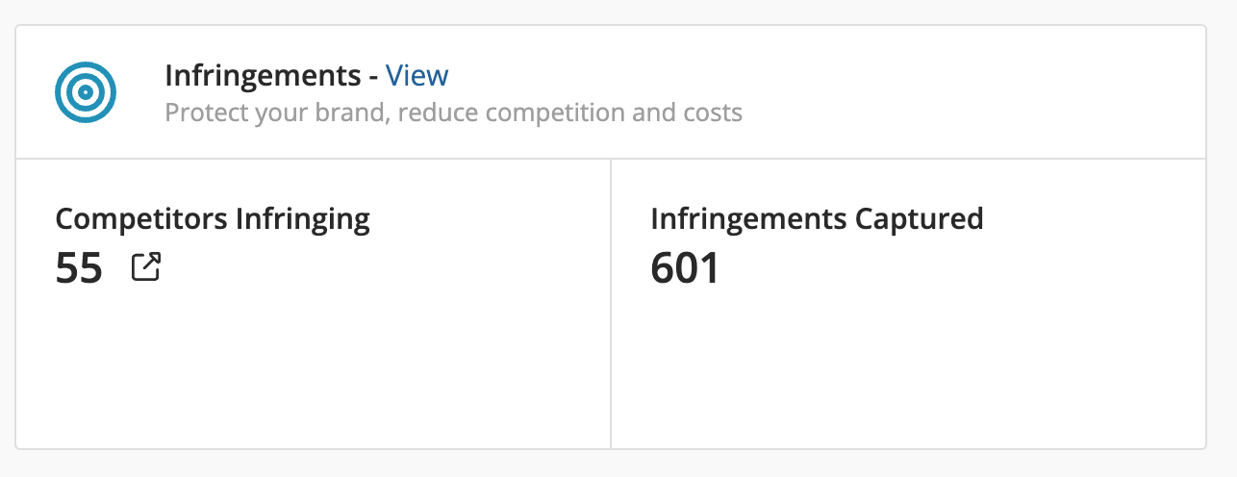The width and height of the screenshot is (1237, 477).
Task: Click empty space in Infringements Captured panel
Action: click(x=909, y=375)
